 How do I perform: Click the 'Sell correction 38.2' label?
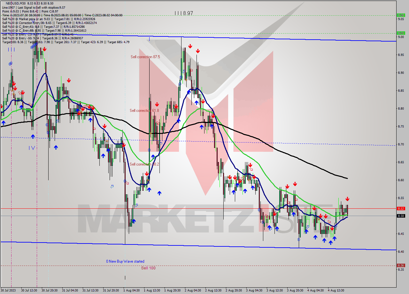[x=144, y=164]
